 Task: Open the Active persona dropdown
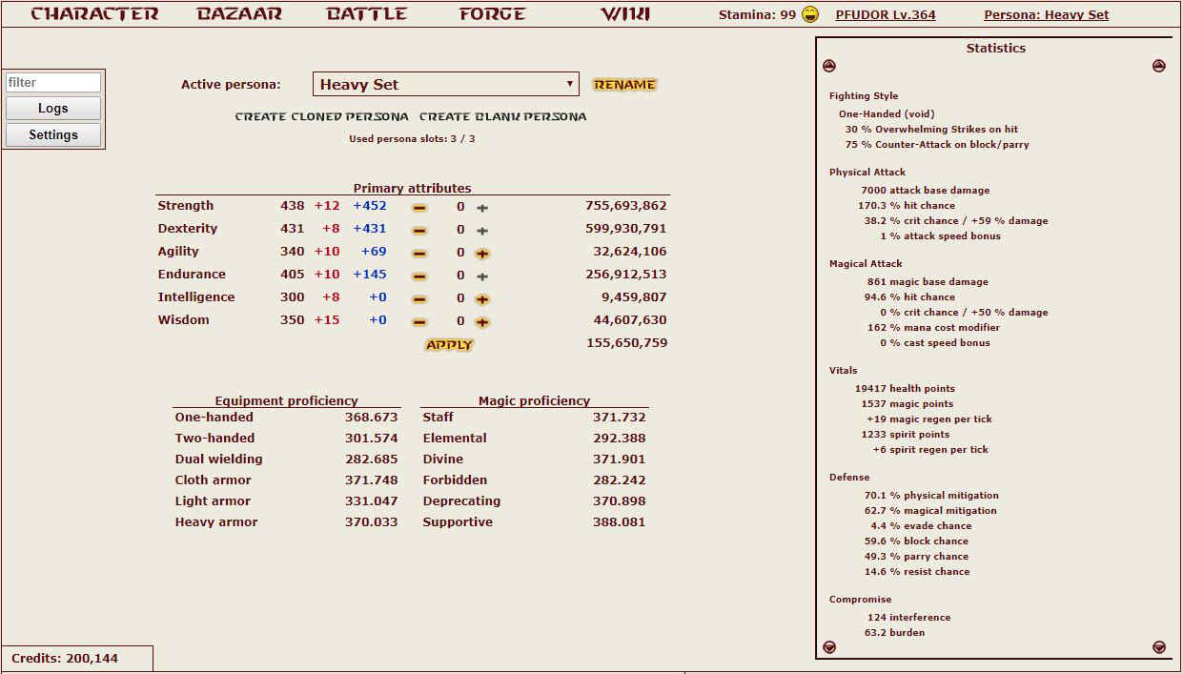pos(446,84)
